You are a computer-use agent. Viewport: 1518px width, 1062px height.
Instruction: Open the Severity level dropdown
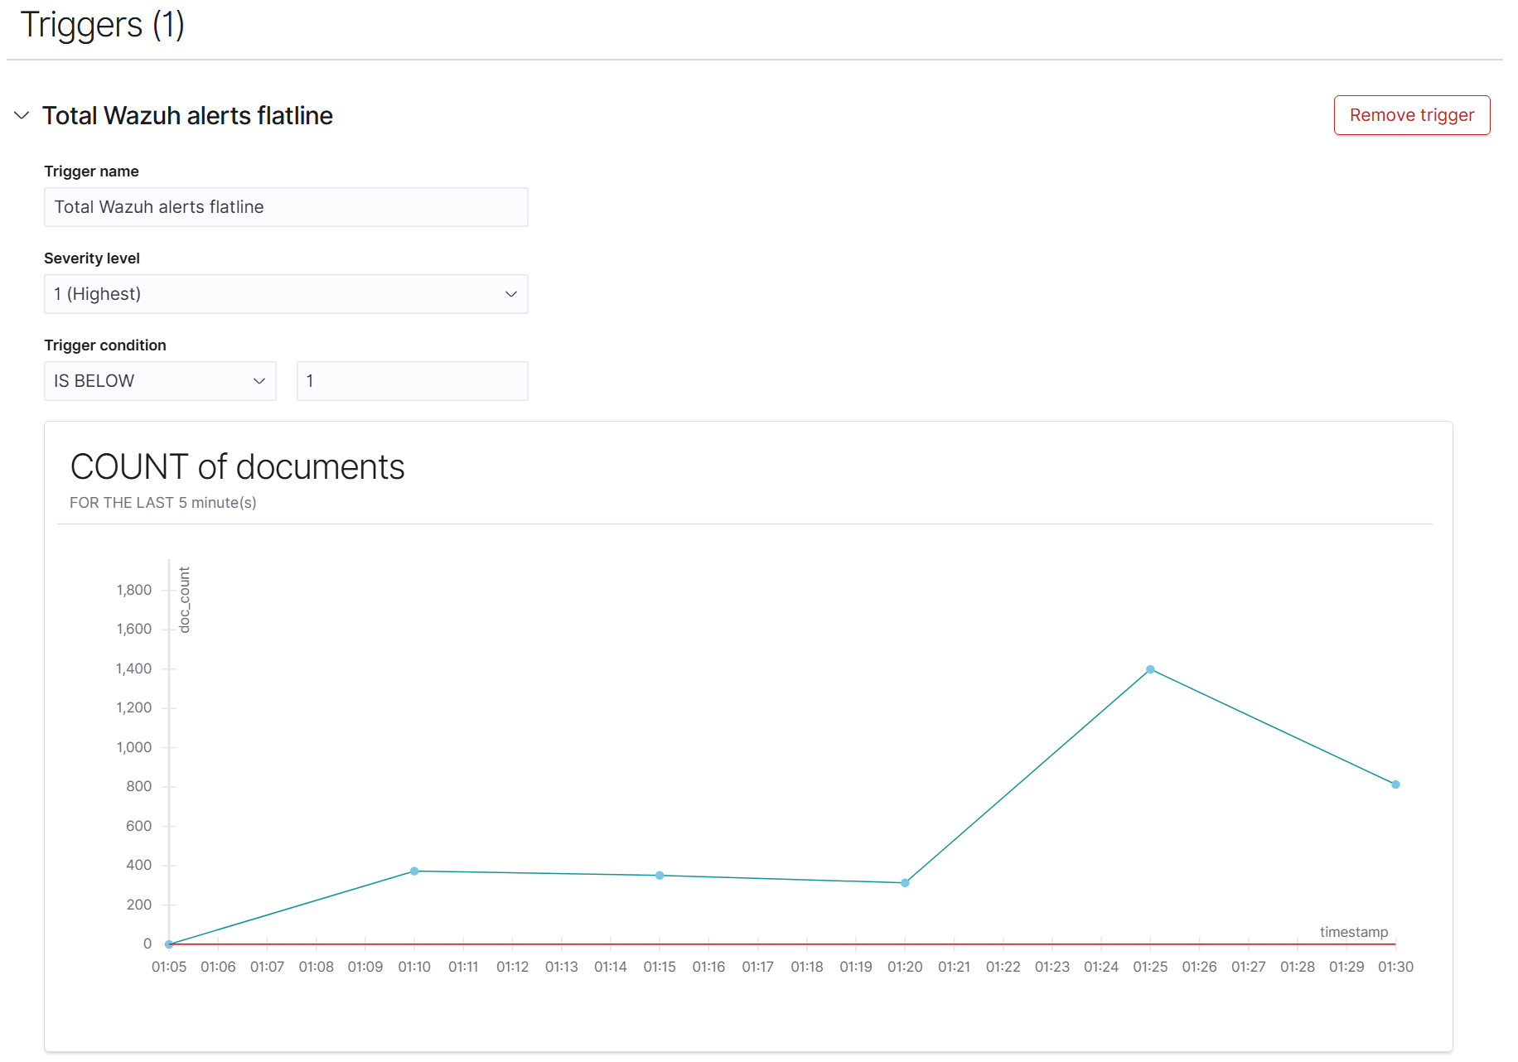[286, 294]
